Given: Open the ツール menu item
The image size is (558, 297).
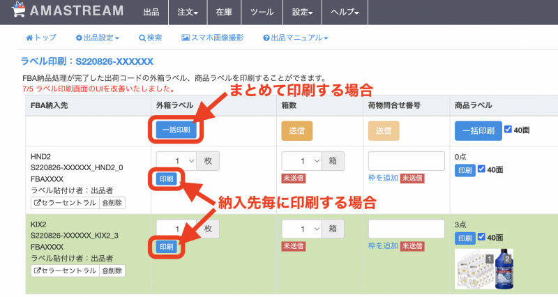Looking at the screenshot, I should coord(262,12).
